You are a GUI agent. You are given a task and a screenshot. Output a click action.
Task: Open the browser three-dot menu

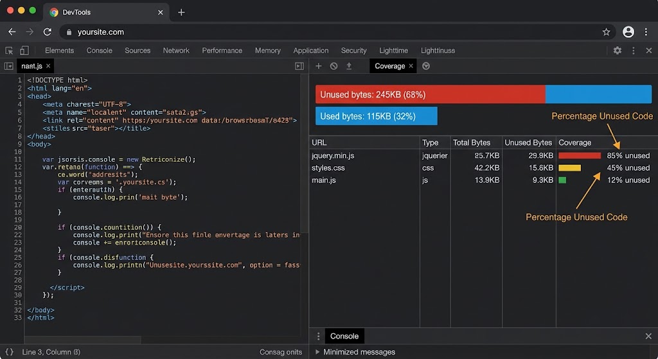click(646, 32)
